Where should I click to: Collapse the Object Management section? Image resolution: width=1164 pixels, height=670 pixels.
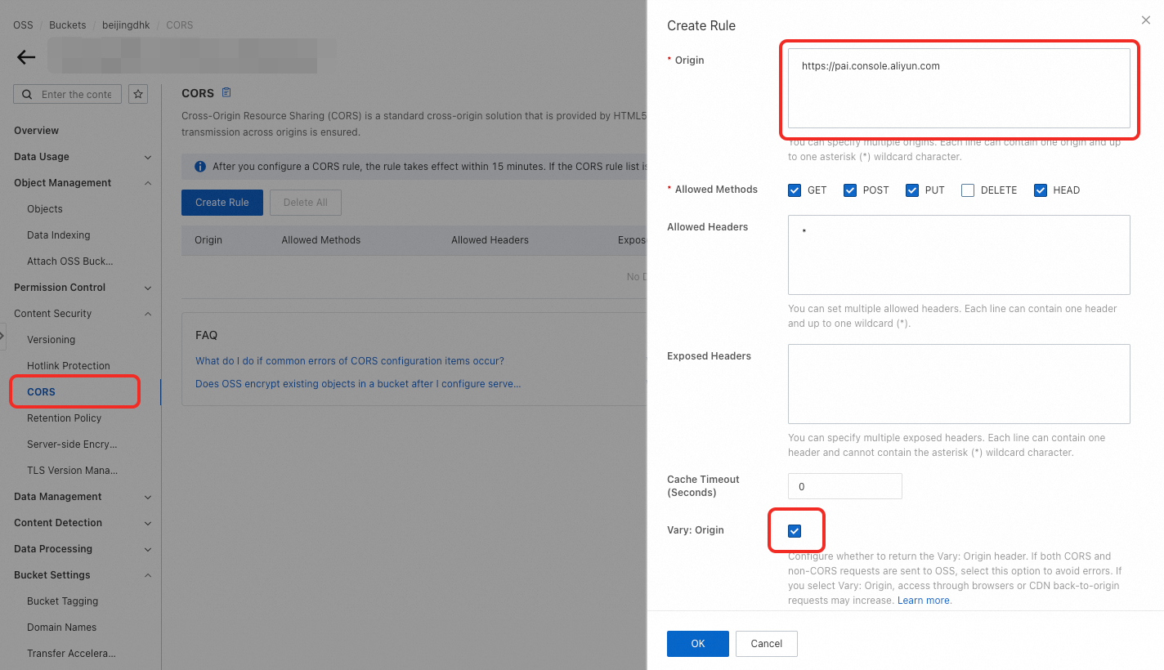[148, 183]
